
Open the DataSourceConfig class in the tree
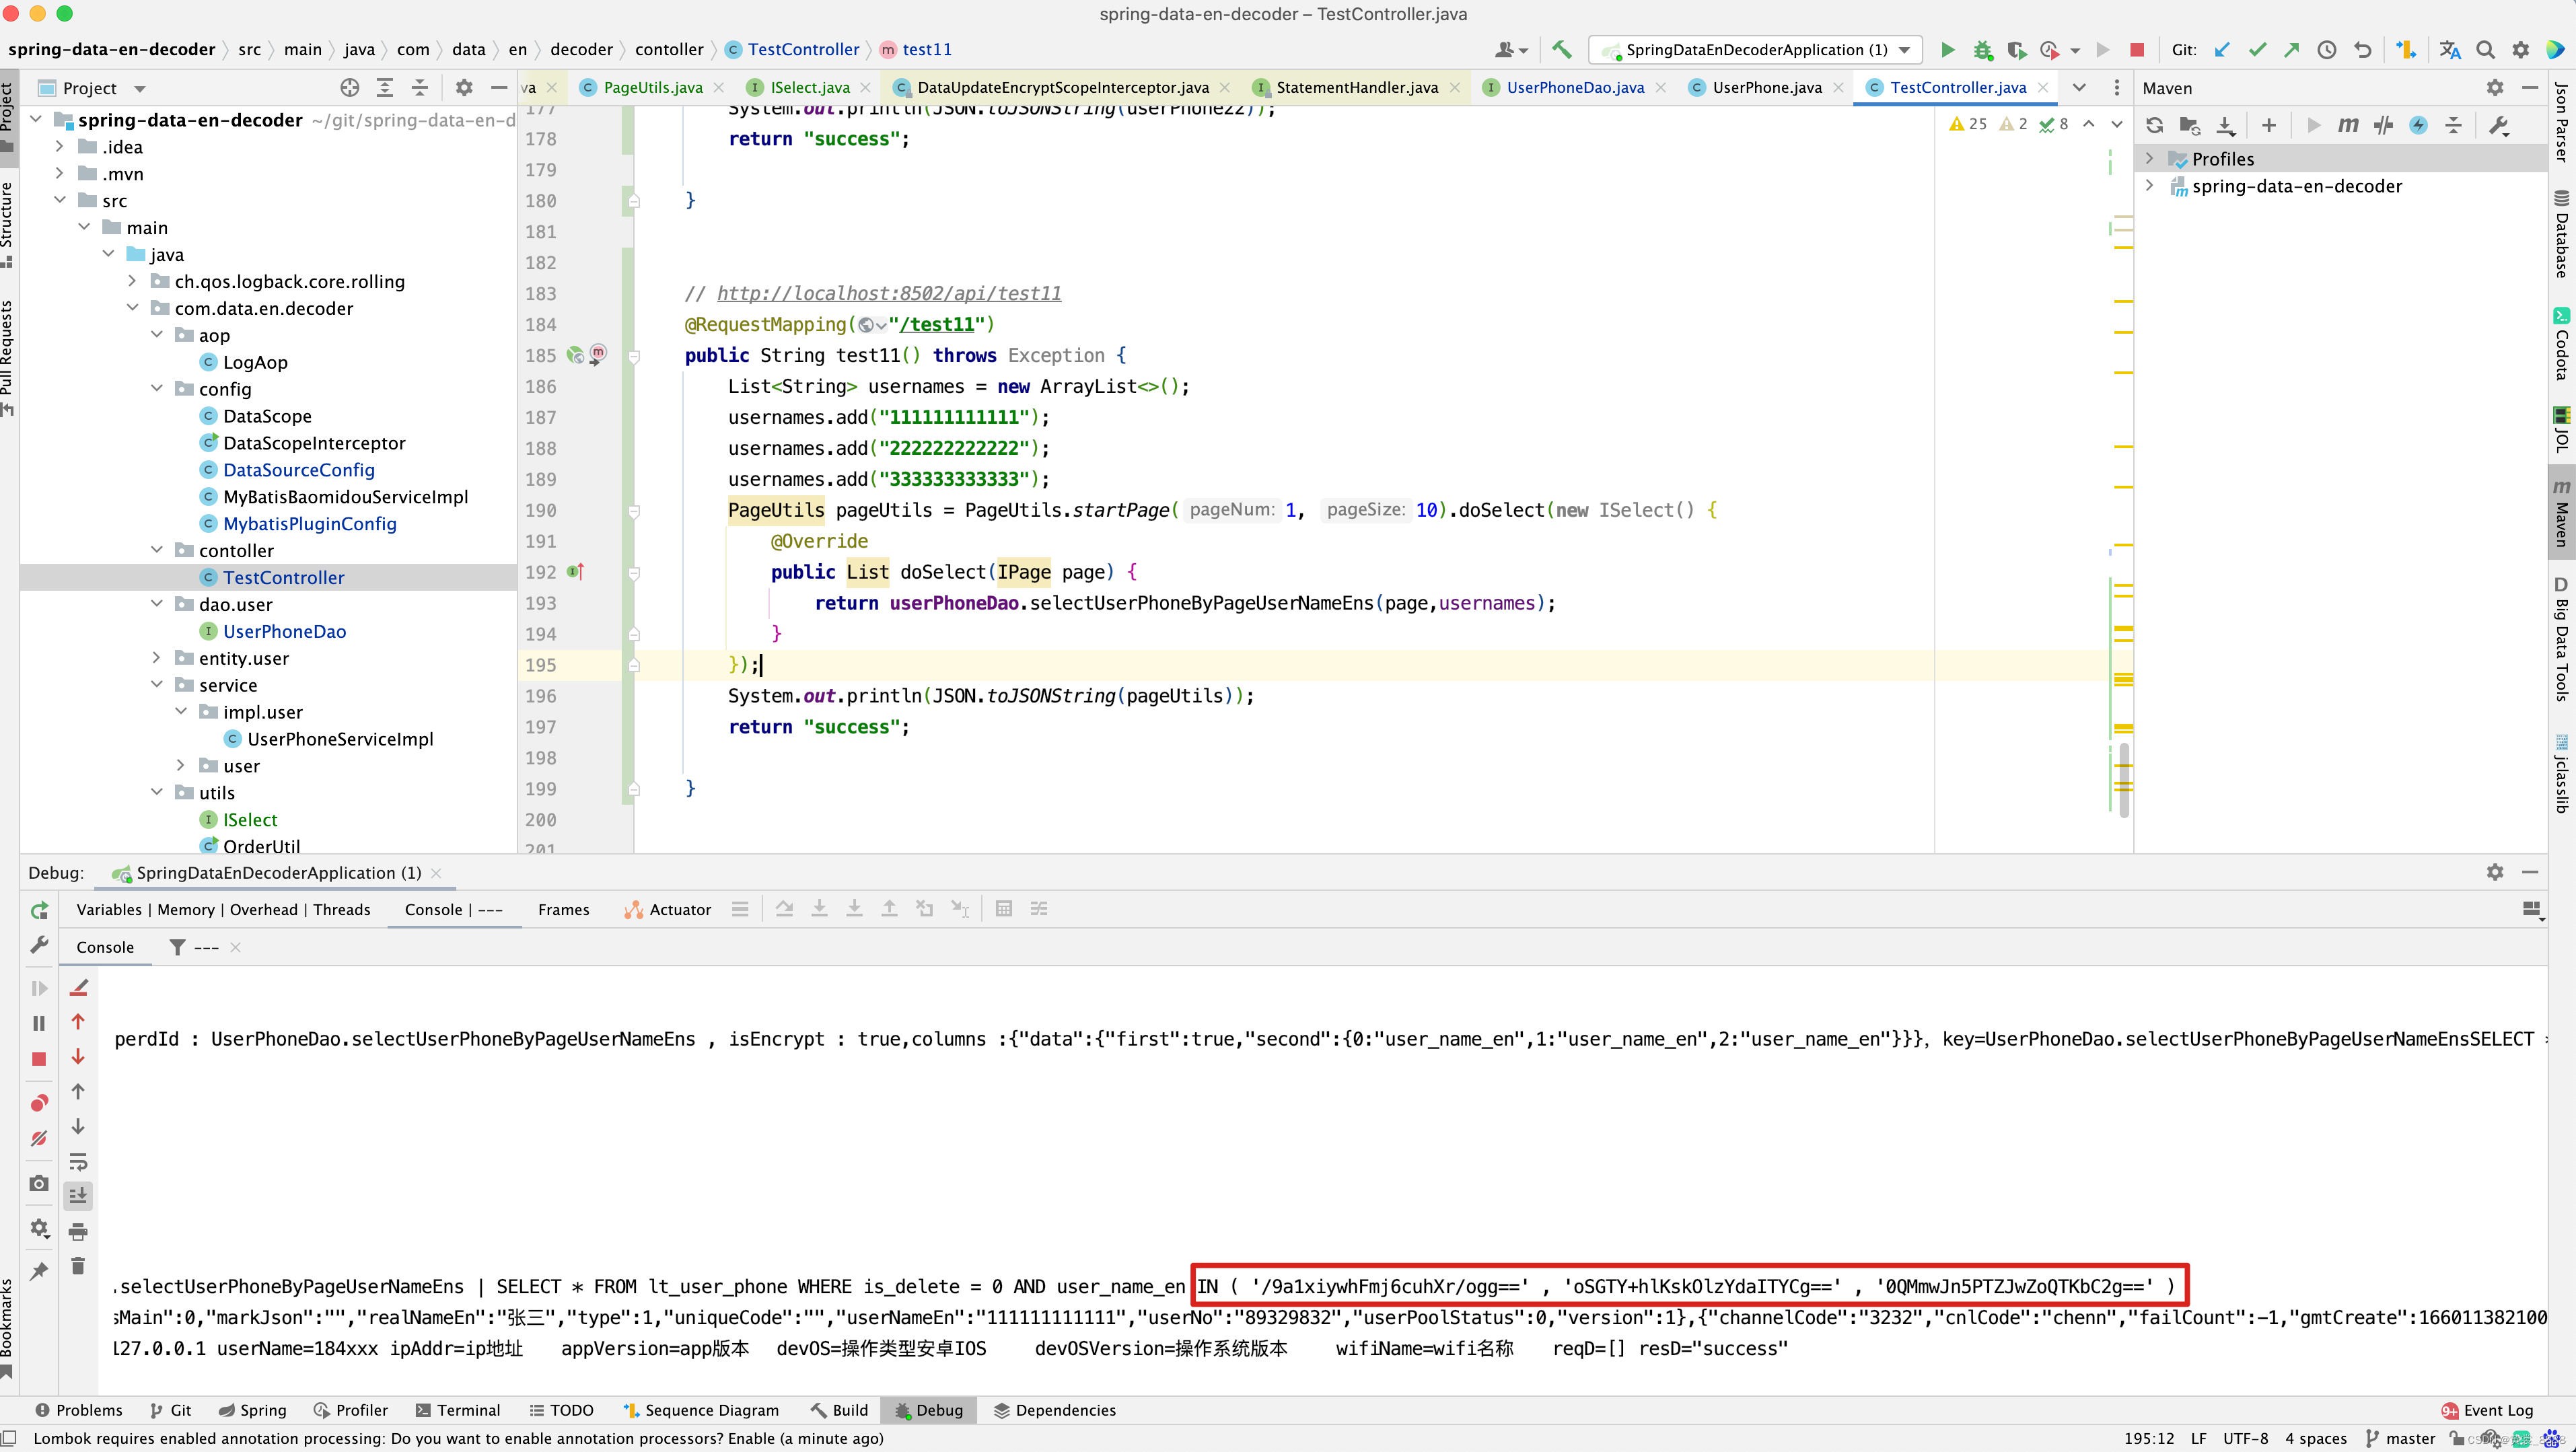tap(298, 469)
